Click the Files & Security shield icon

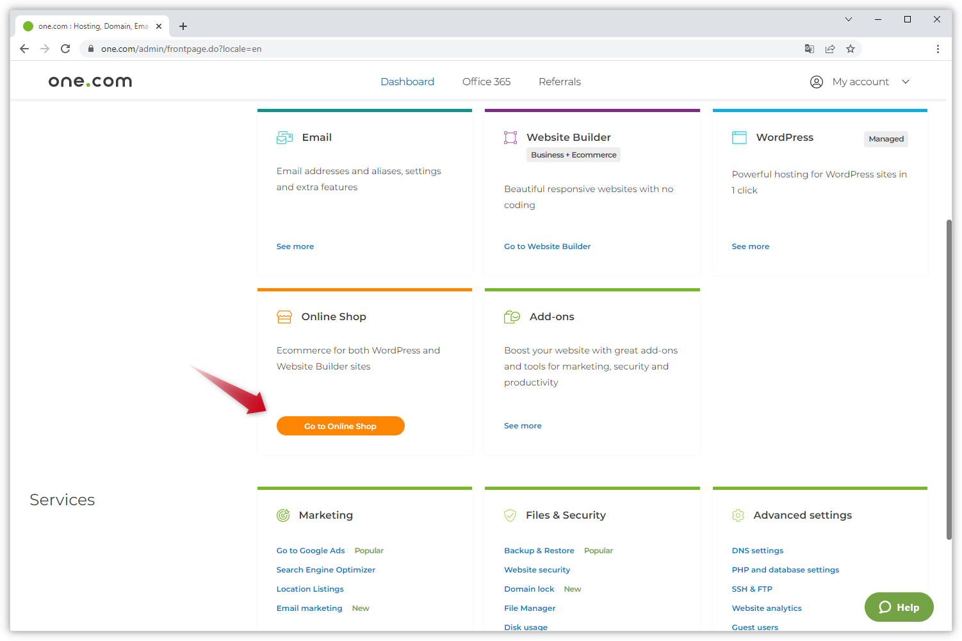tap(510, 515)
